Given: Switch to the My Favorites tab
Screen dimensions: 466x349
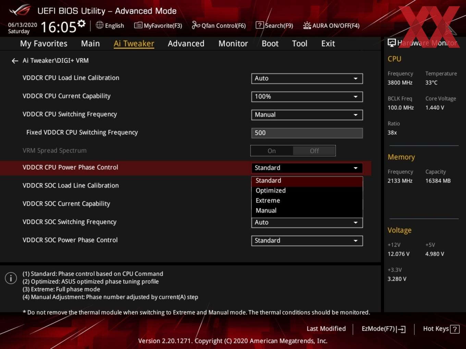Looking at the screenshot, I should [x=44, y=44].
